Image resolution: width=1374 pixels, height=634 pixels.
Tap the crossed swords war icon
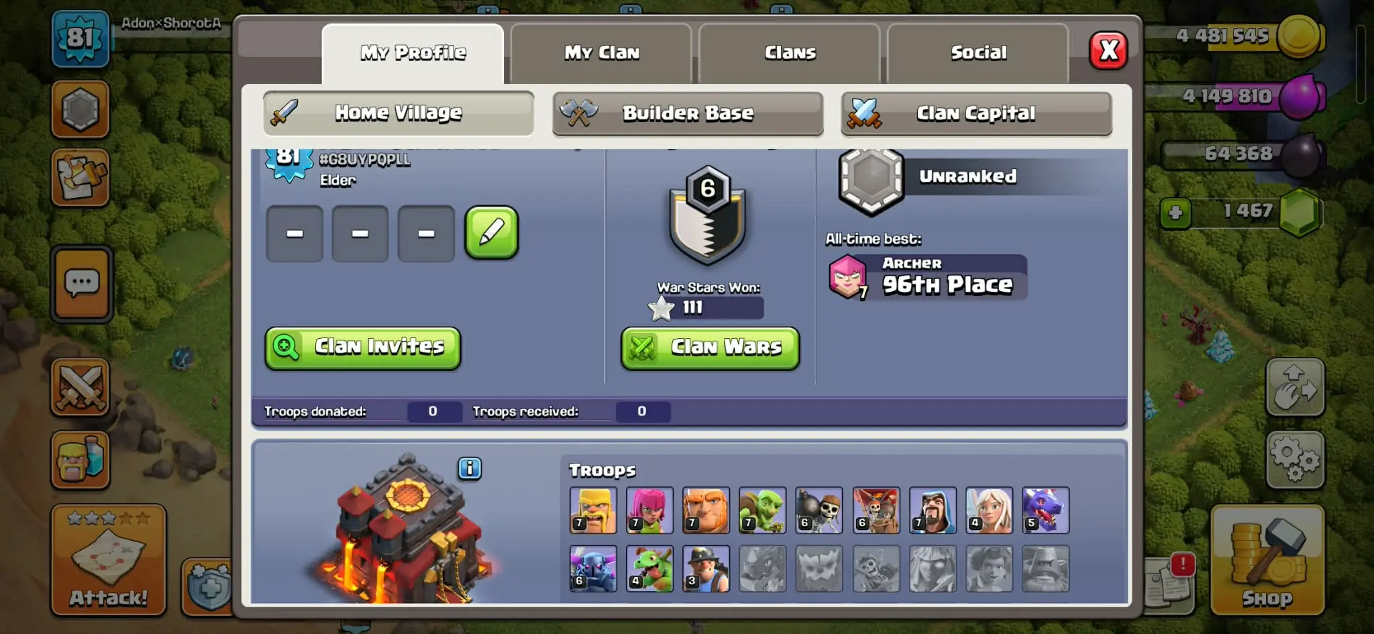point(81,388)
